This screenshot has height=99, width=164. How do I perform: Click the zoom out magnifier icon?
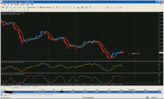[x=67, y=7]
